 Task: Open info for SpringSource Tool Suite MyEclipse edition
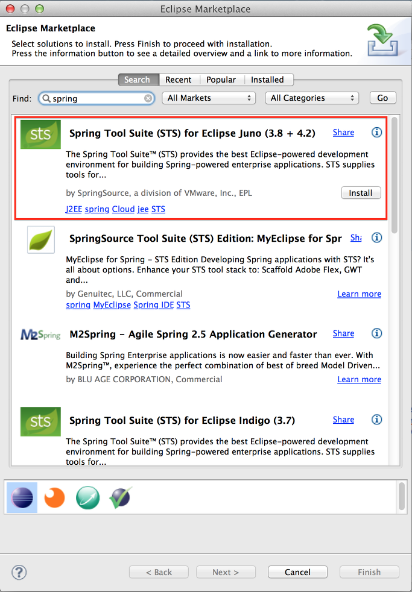tap(376, 238)
